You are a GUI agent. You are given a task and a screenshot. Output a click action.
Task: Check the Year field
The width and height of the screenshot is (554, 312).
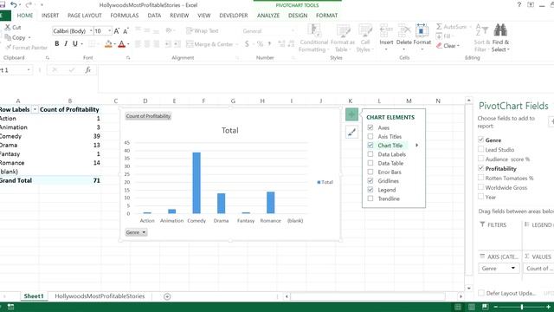click(x=481, y=197)
